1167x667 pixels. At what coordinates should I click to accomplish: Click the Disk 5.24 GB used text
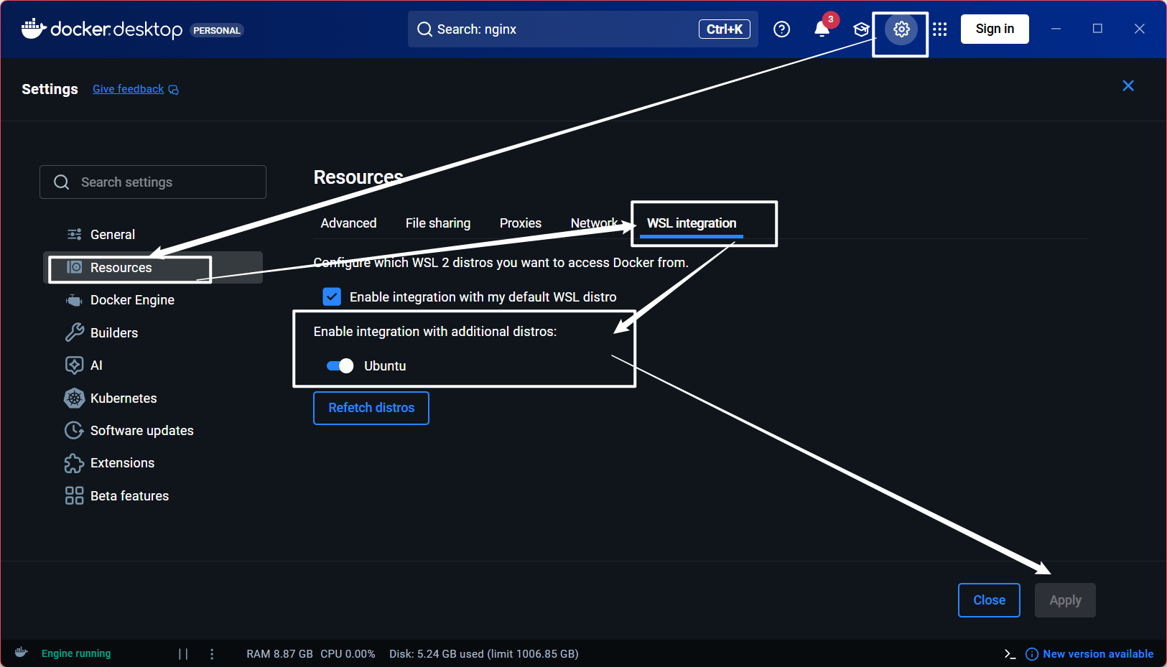tap(483, 653)
